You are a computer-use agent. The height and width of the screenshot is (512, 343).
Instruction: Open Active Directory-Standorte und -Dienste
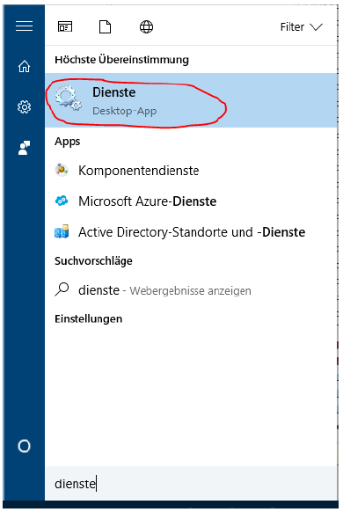coord(191,232)
